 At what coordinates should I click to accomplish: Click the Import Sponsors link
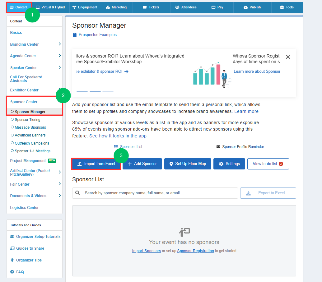click(x=147, y=251)
